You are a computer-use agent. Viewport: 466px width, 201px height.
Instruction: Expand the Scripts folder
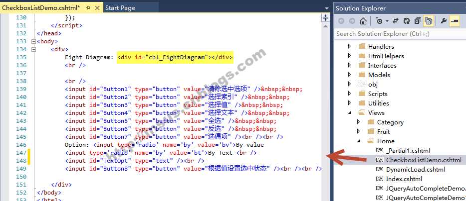[350, 94]
